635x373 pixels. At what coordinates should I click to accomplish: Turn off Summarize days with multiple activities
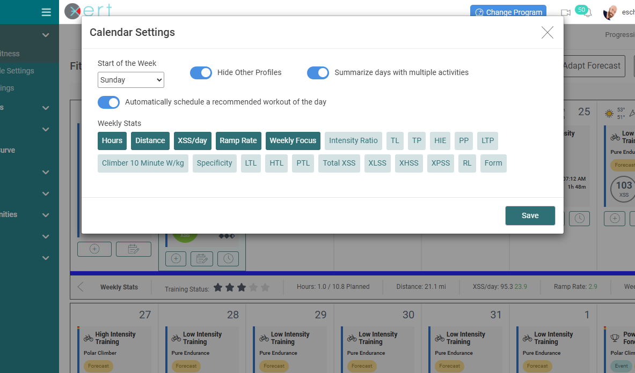click(x=318, y=72)
